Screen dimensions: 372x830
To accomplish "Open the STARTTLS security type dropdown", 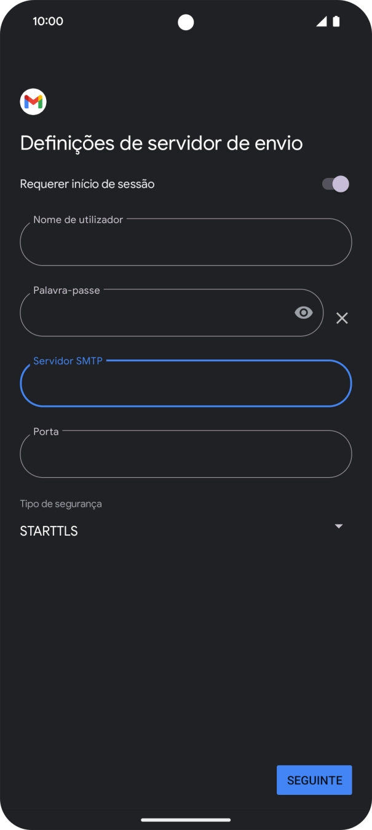I will click(178, 531).
